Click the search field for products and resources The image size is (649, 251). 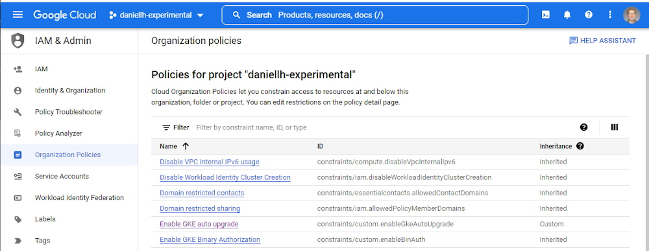click(x=375, y=16)
